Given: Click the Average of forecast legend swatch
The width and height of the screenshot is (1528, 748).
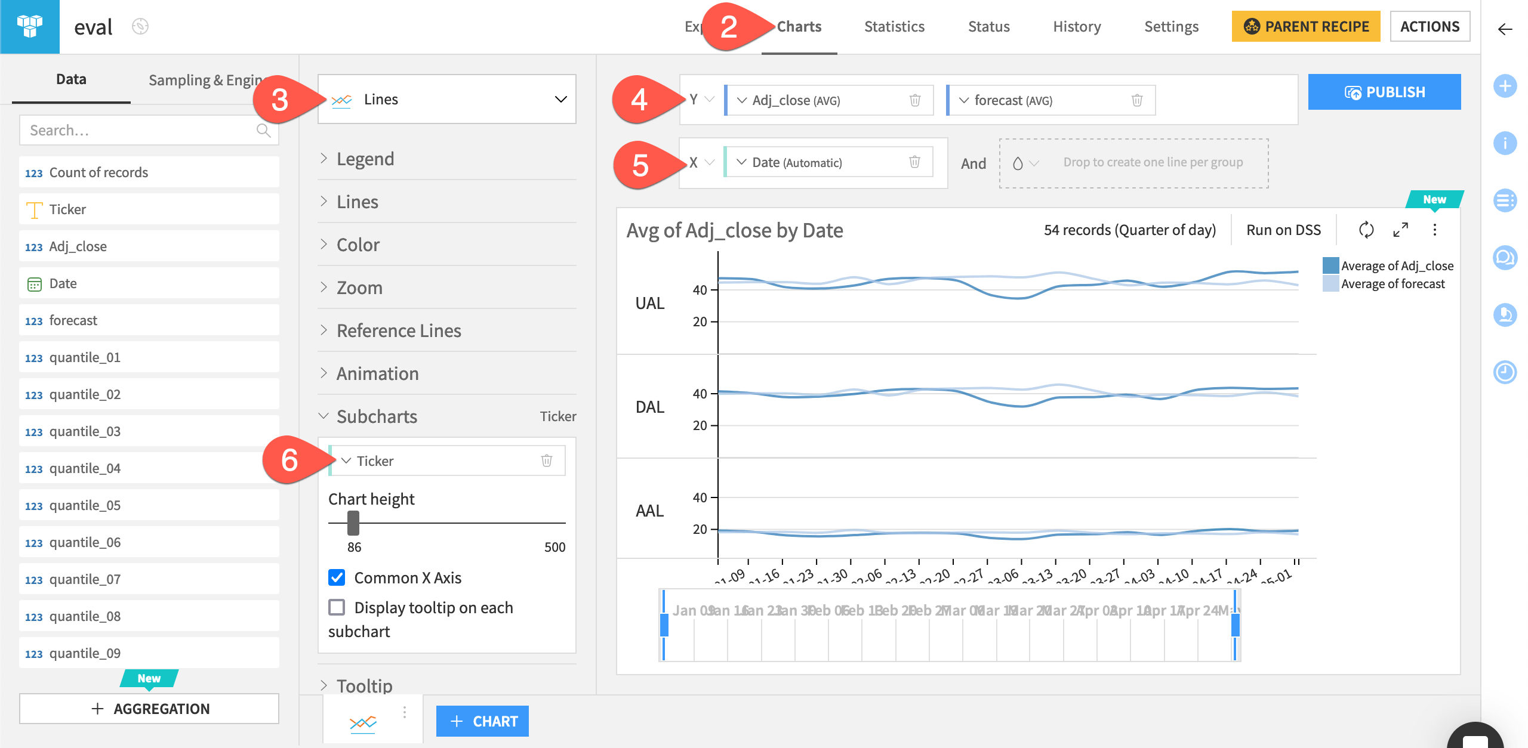Looking at the screenshot, I should (1331, 284).
